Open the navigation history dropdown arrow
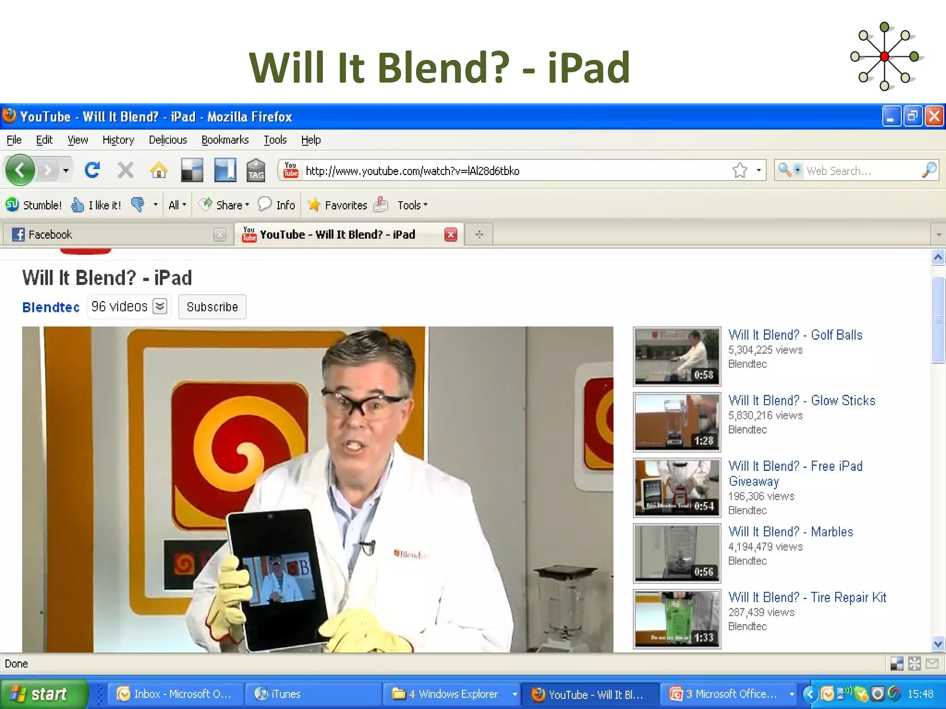Screen dimensions: 946x709 (x=66, y=170)
